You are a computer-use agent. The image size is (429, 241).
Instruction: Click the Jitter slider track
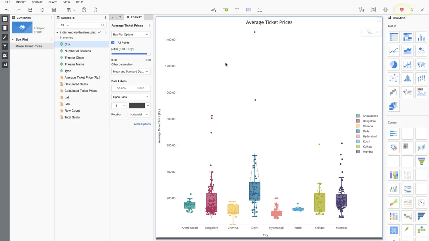131,54
